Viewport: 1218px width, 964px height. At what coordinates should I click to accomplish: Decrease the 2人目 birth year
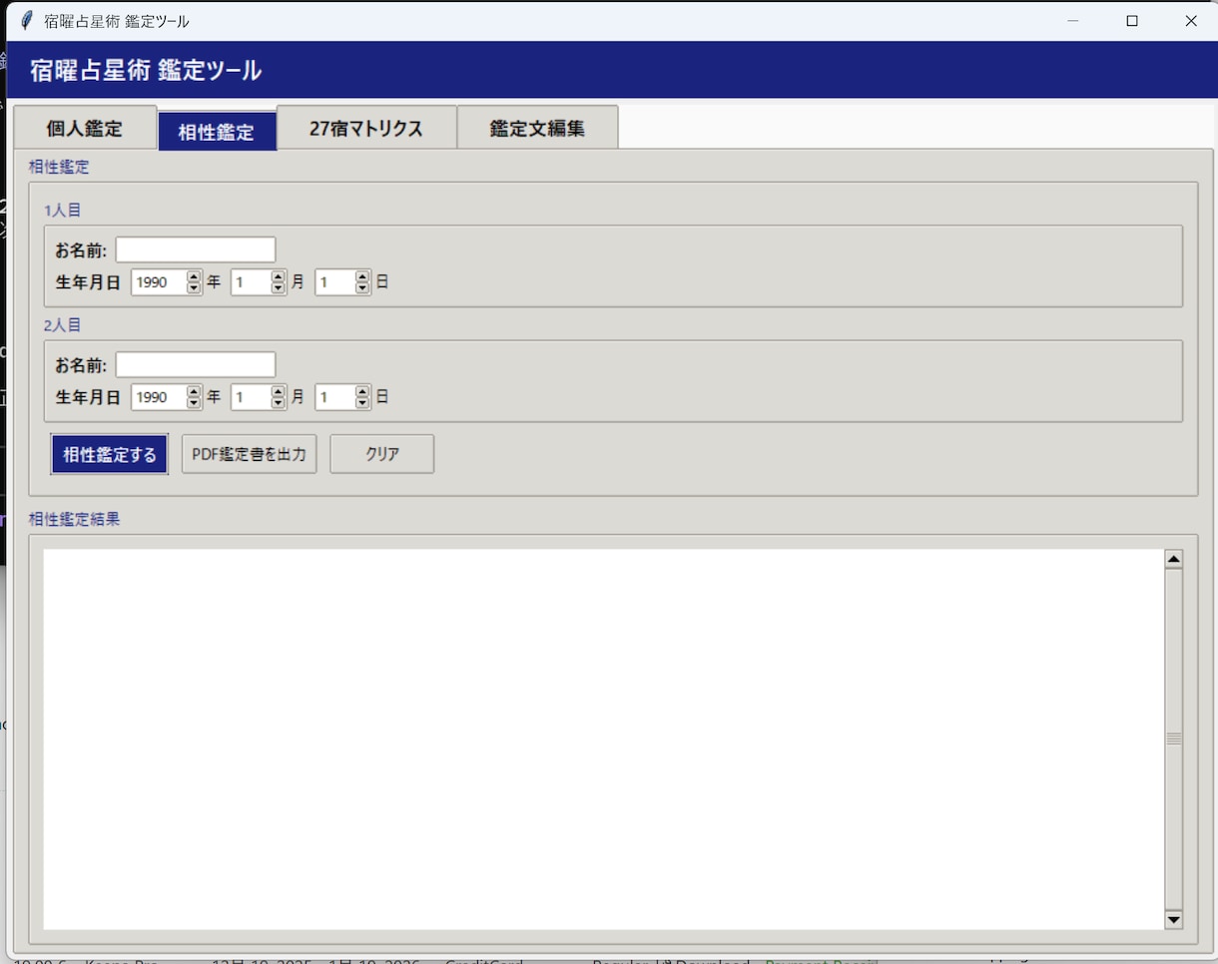(194, 403)
